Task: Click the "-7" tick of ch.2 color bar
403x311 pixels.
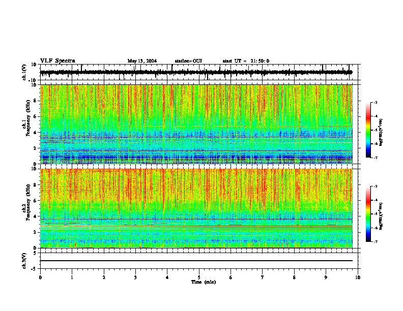Action: [375, 241]
